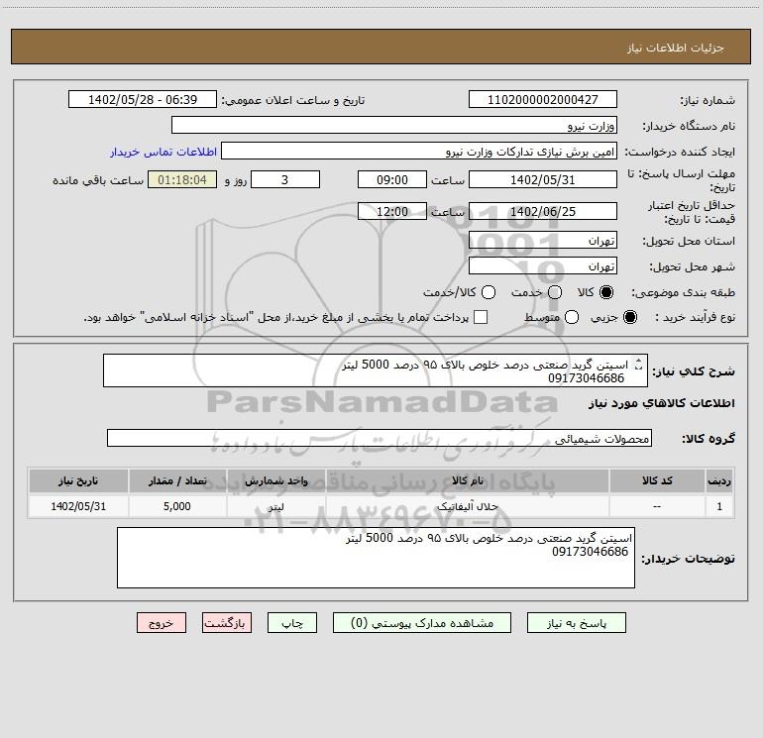Click the نام دستگاه خریدار field
The height and width of the screenshot is (738, 763).
point(394,125)
